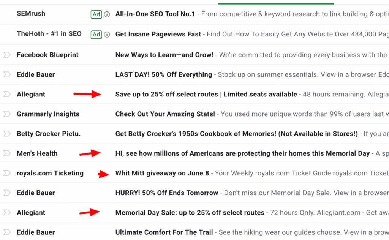Click the importance marker beside Eddie Bauer's LAST DAY email

click(x=6, y=74)
